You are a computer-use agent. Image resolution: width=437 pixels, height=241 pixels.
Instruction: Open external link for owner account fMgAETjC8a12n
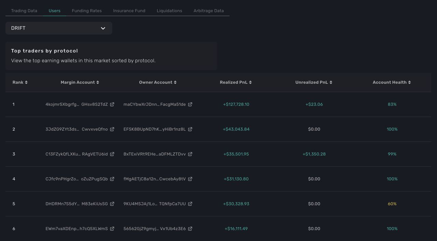(x=190, y=179)
